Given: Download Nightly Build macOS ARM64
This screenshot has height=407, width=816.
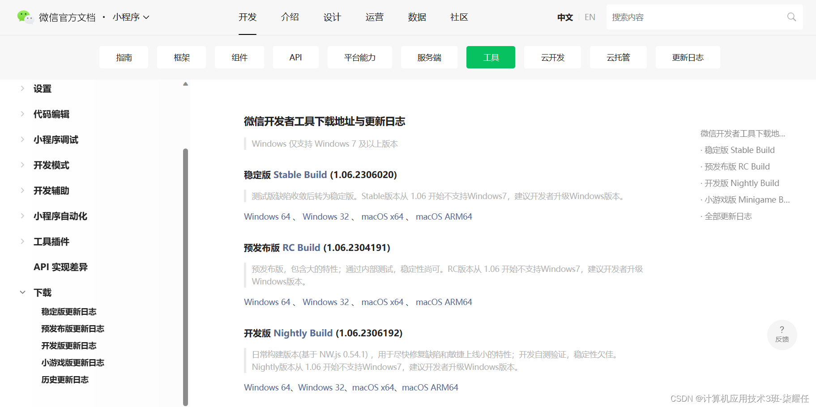Looking at the screenshot, I should 430,387.
